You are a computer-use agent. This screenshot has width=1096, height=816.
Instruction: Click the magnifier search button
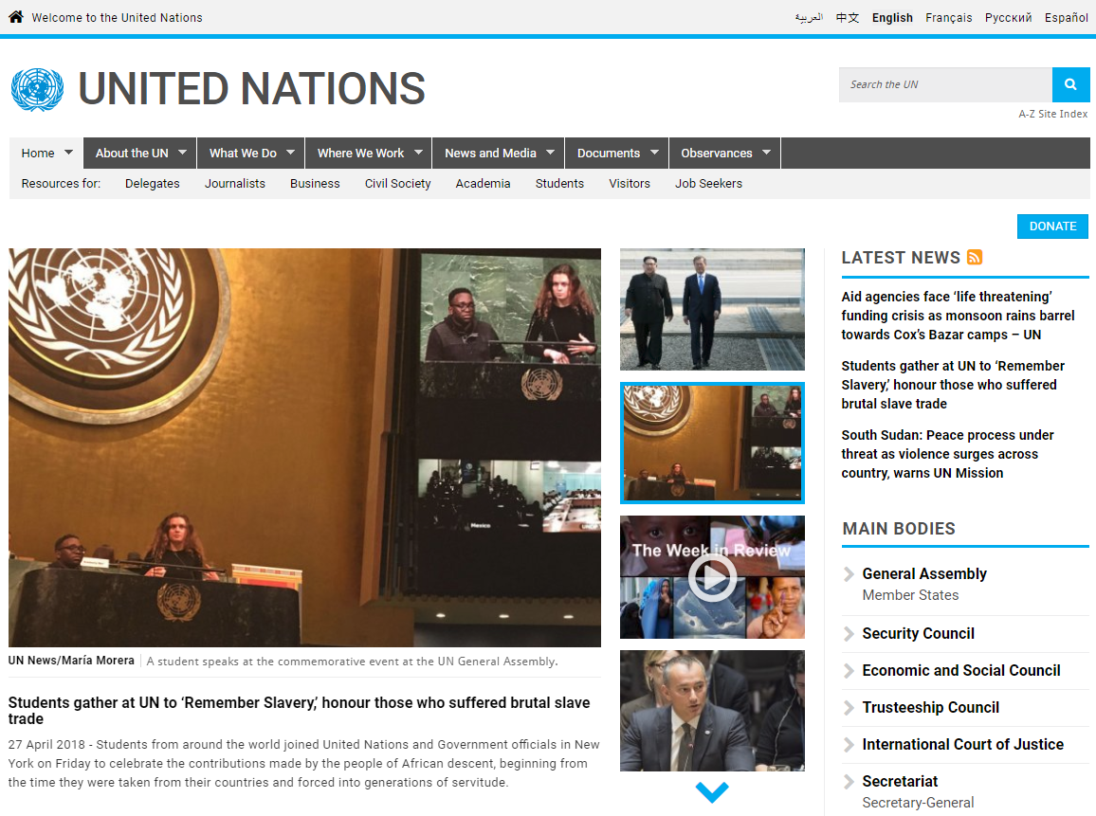click(x=1070, y=84)
